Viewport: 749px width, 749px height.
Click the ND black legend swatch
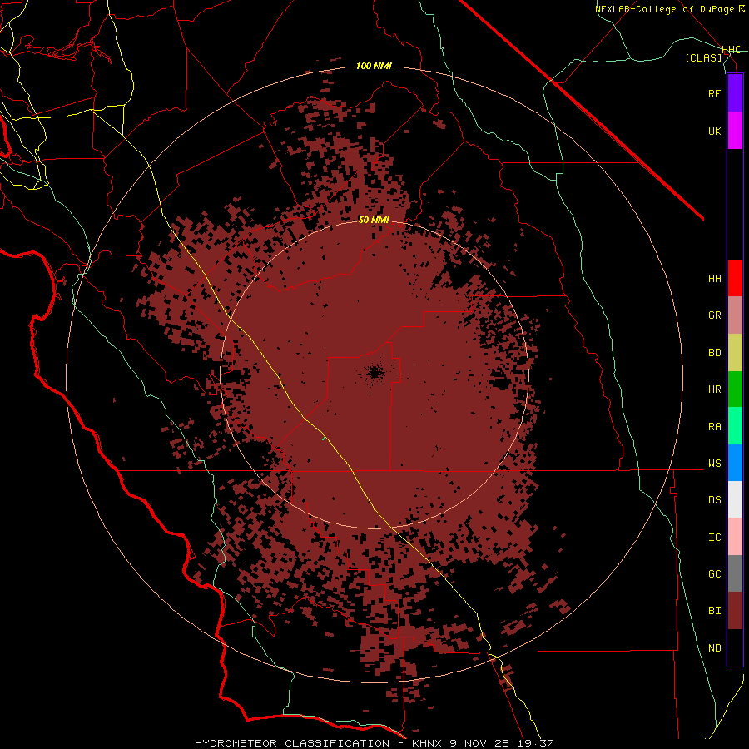[735, 647]
